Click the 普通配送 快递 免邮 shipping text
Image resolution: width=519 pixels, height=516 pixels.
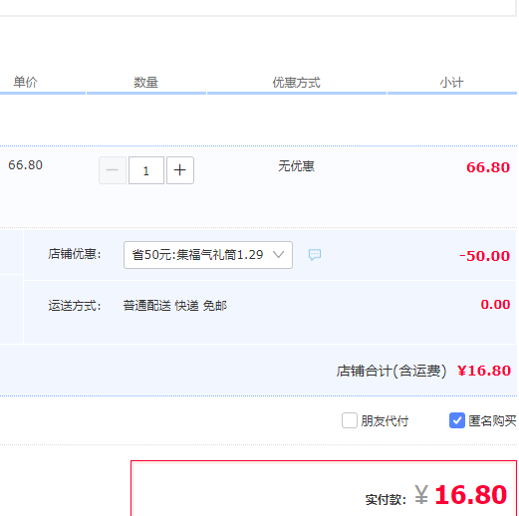[175, 306]
